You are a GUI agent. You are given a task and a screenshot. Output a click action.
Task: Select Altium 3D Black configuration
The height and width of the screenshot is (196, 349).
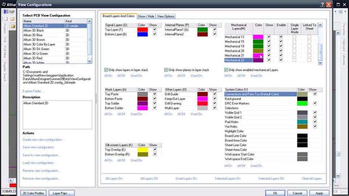(55, 30)
